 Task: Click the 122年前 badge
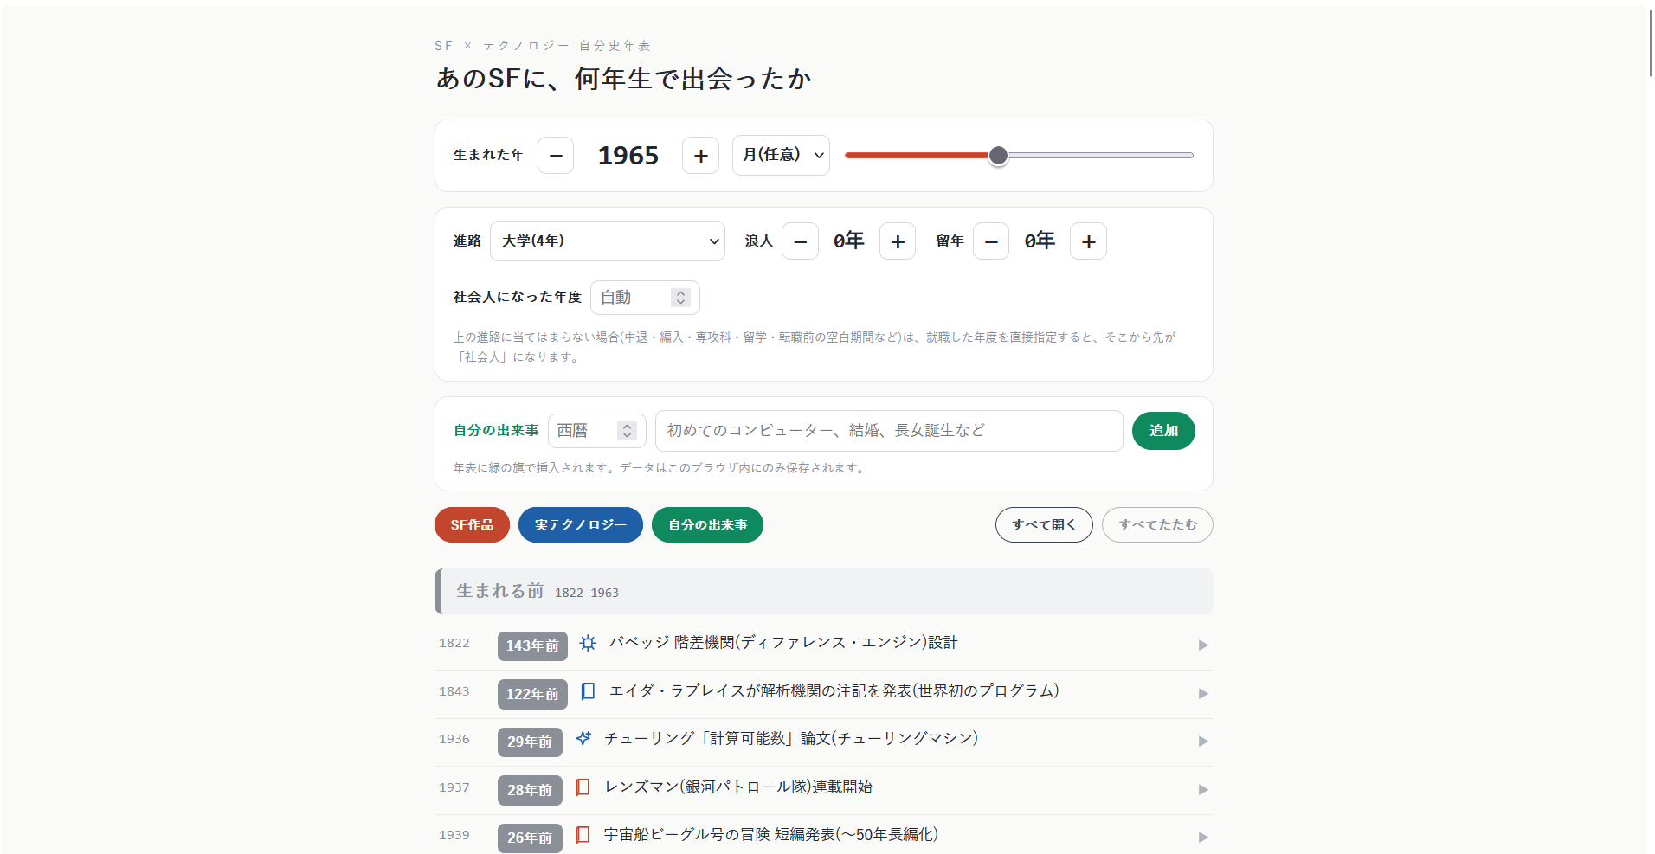pos(532,695)
